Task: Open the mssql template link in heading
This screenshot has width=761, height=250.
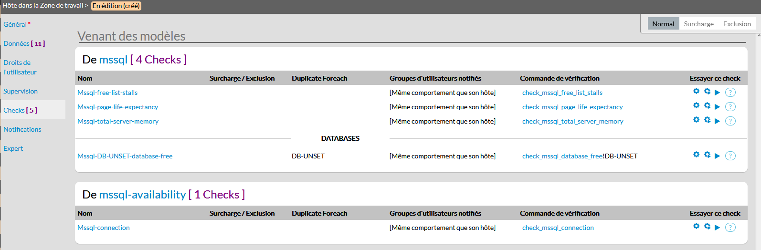Action: [x=113, y=60]
